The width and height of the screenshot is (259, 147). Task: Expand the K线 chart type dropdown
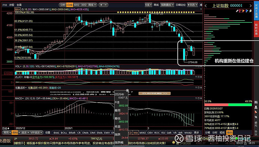148,5
